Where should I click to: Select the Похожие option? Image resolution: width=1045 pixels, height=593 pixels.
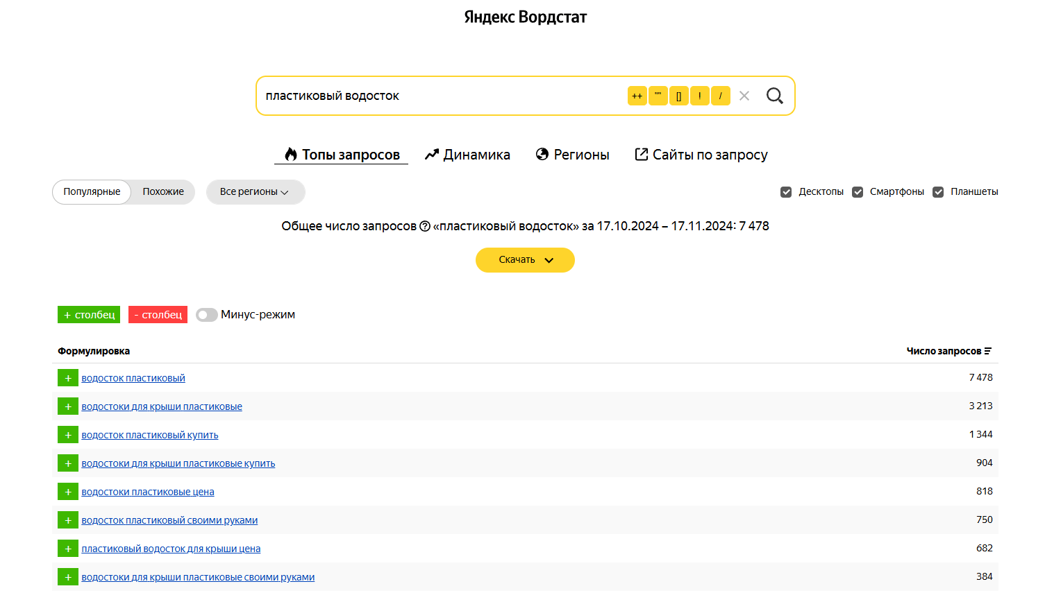(x=163, y=192)
